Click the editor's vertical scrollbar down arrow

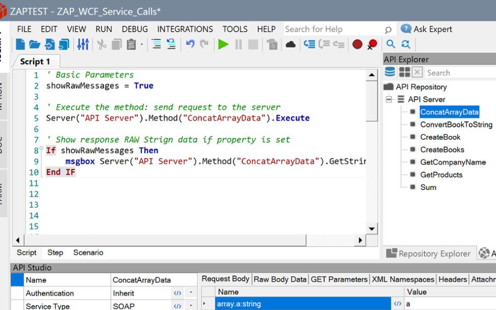(372, 229)
